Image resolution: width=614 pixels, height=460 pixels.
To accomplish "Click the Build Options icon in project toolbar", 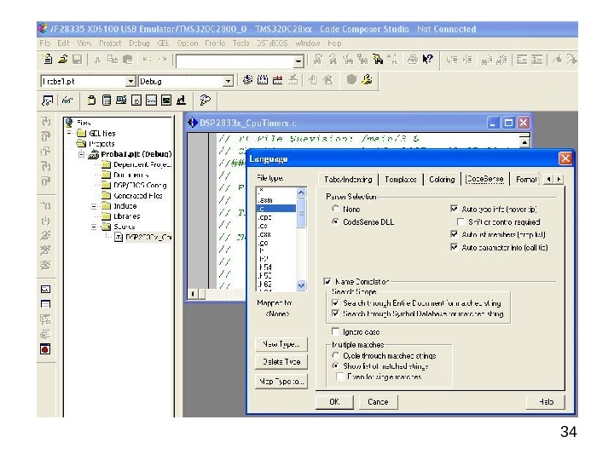I will tap(367, 80).
